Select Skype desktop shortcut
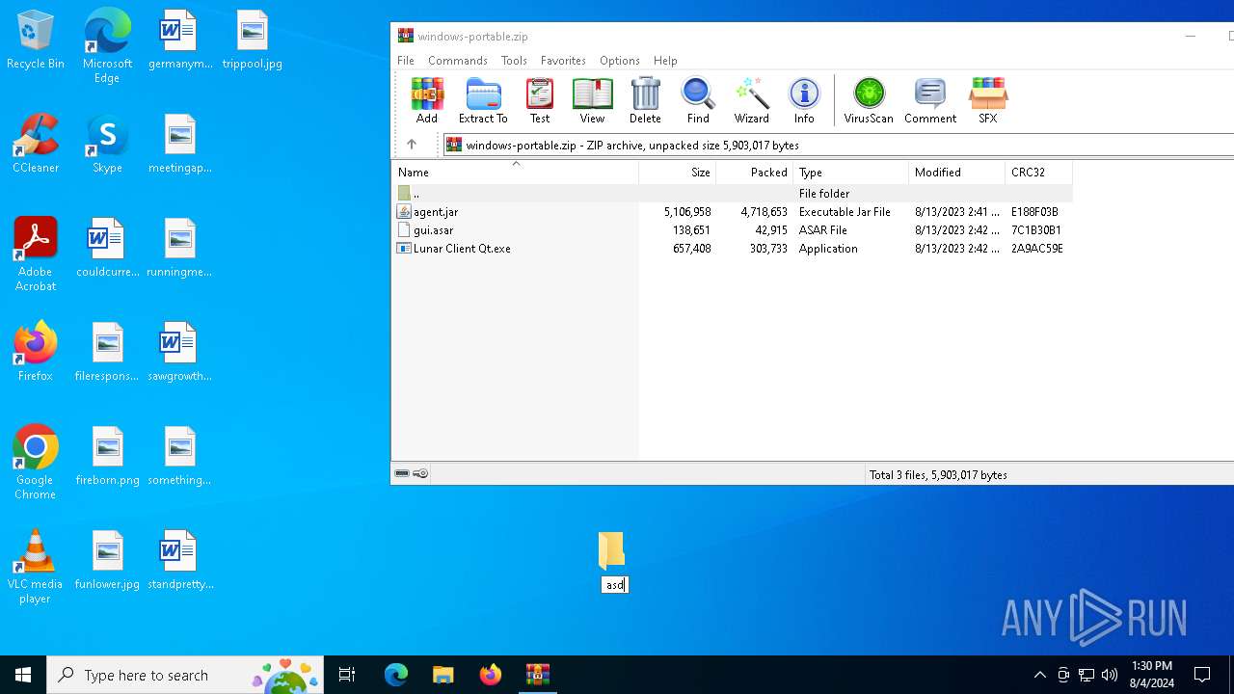This screenshot has height=694, width=1234. point(107,144)
